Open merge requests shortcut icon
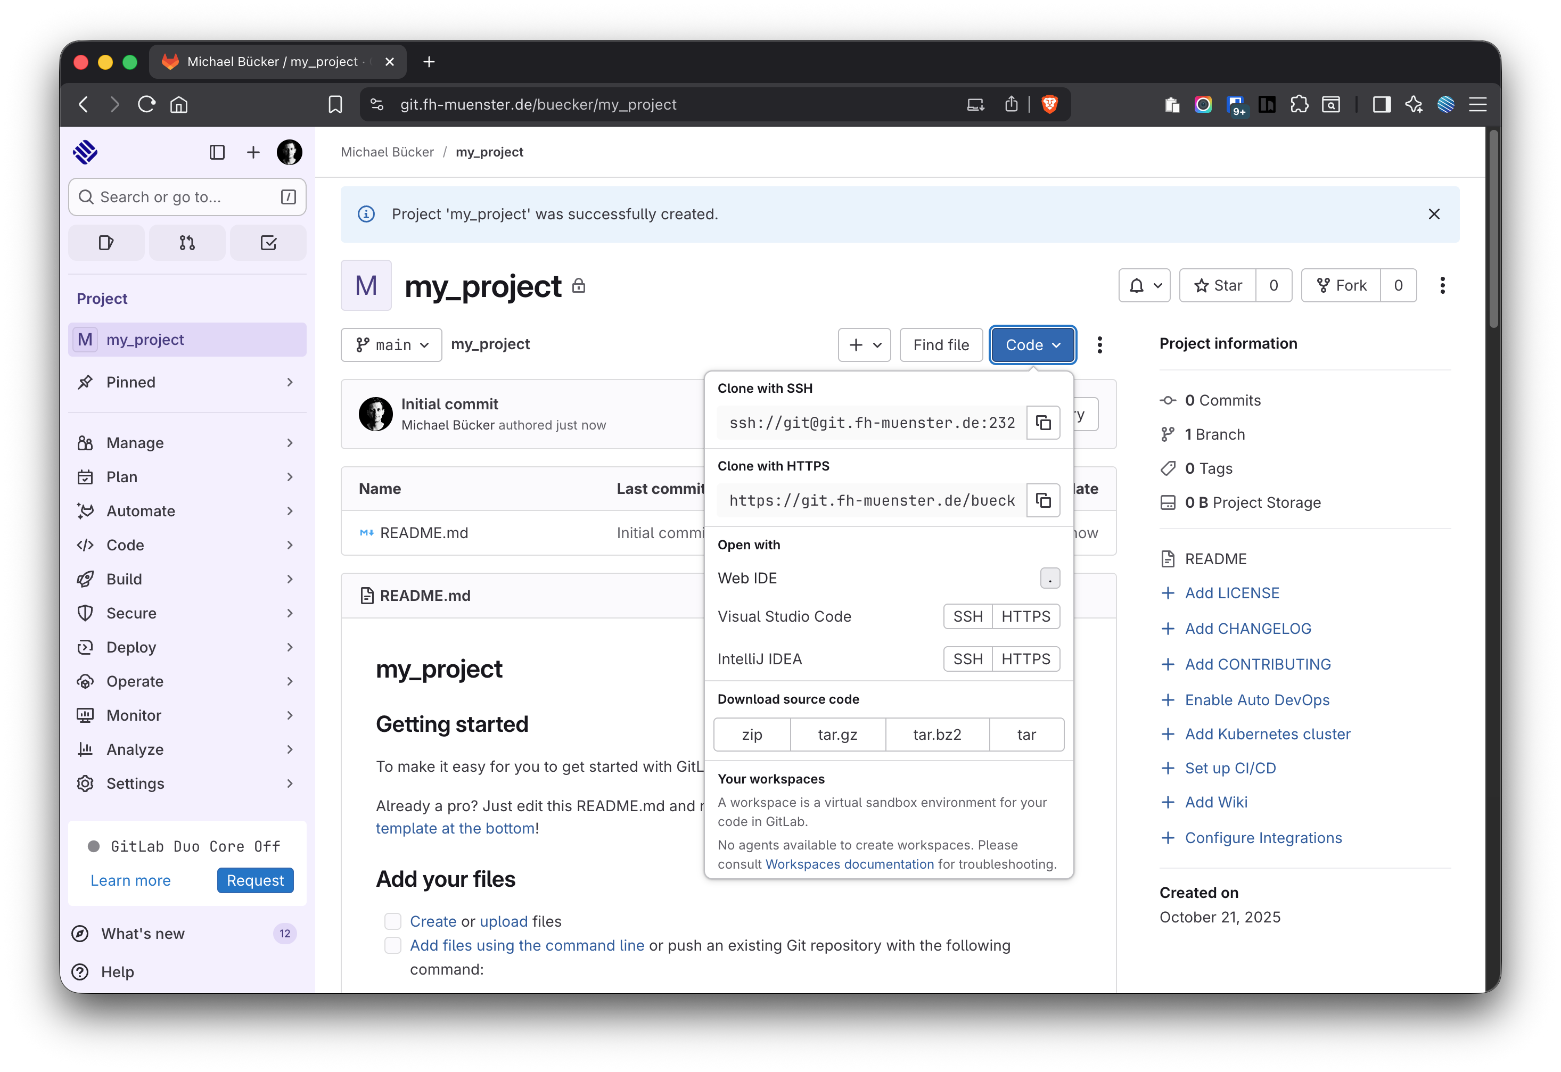Image resolution: width=1561 pixels, height=1072 pixels. (x=187, y=243)
